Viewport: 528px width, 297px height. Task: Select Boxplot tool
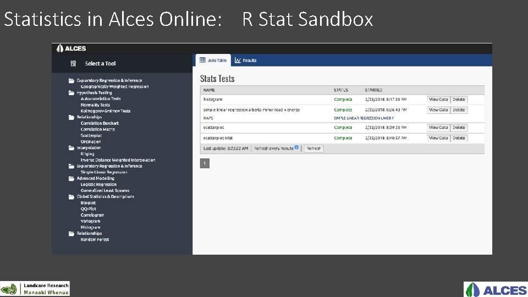point(88,203)
